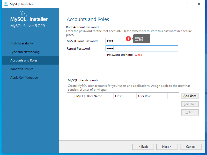Screen dimensions: 207x155
Task: Click the Root Account Password label
Action: point(82,27)
